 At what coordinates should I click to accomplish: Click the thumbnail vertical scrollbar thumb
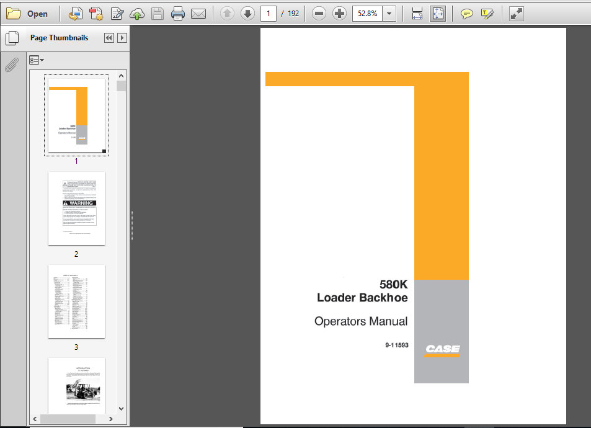click(121, 86)
